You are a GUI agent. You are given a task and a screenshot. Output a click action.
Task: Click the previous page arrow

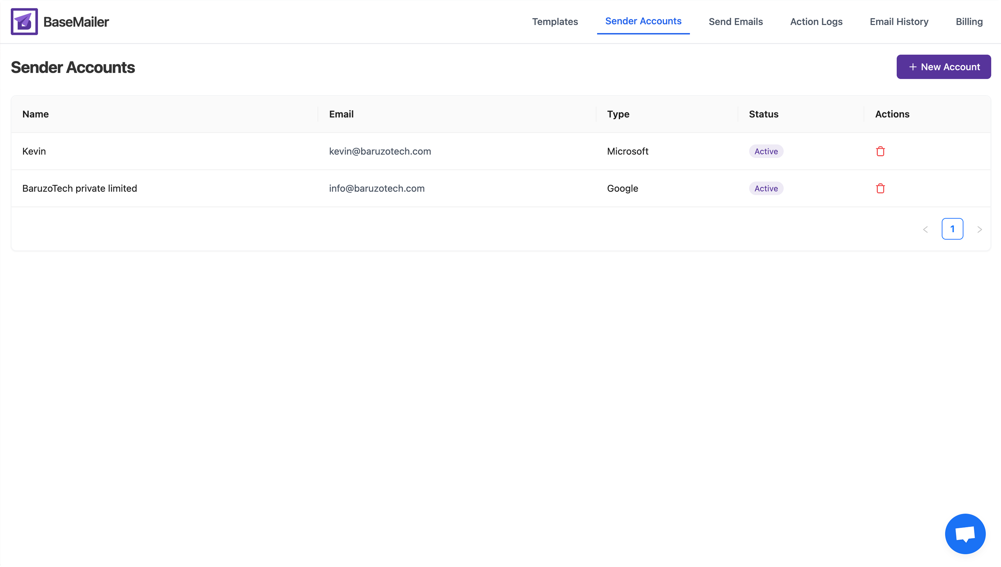point(926,229)
